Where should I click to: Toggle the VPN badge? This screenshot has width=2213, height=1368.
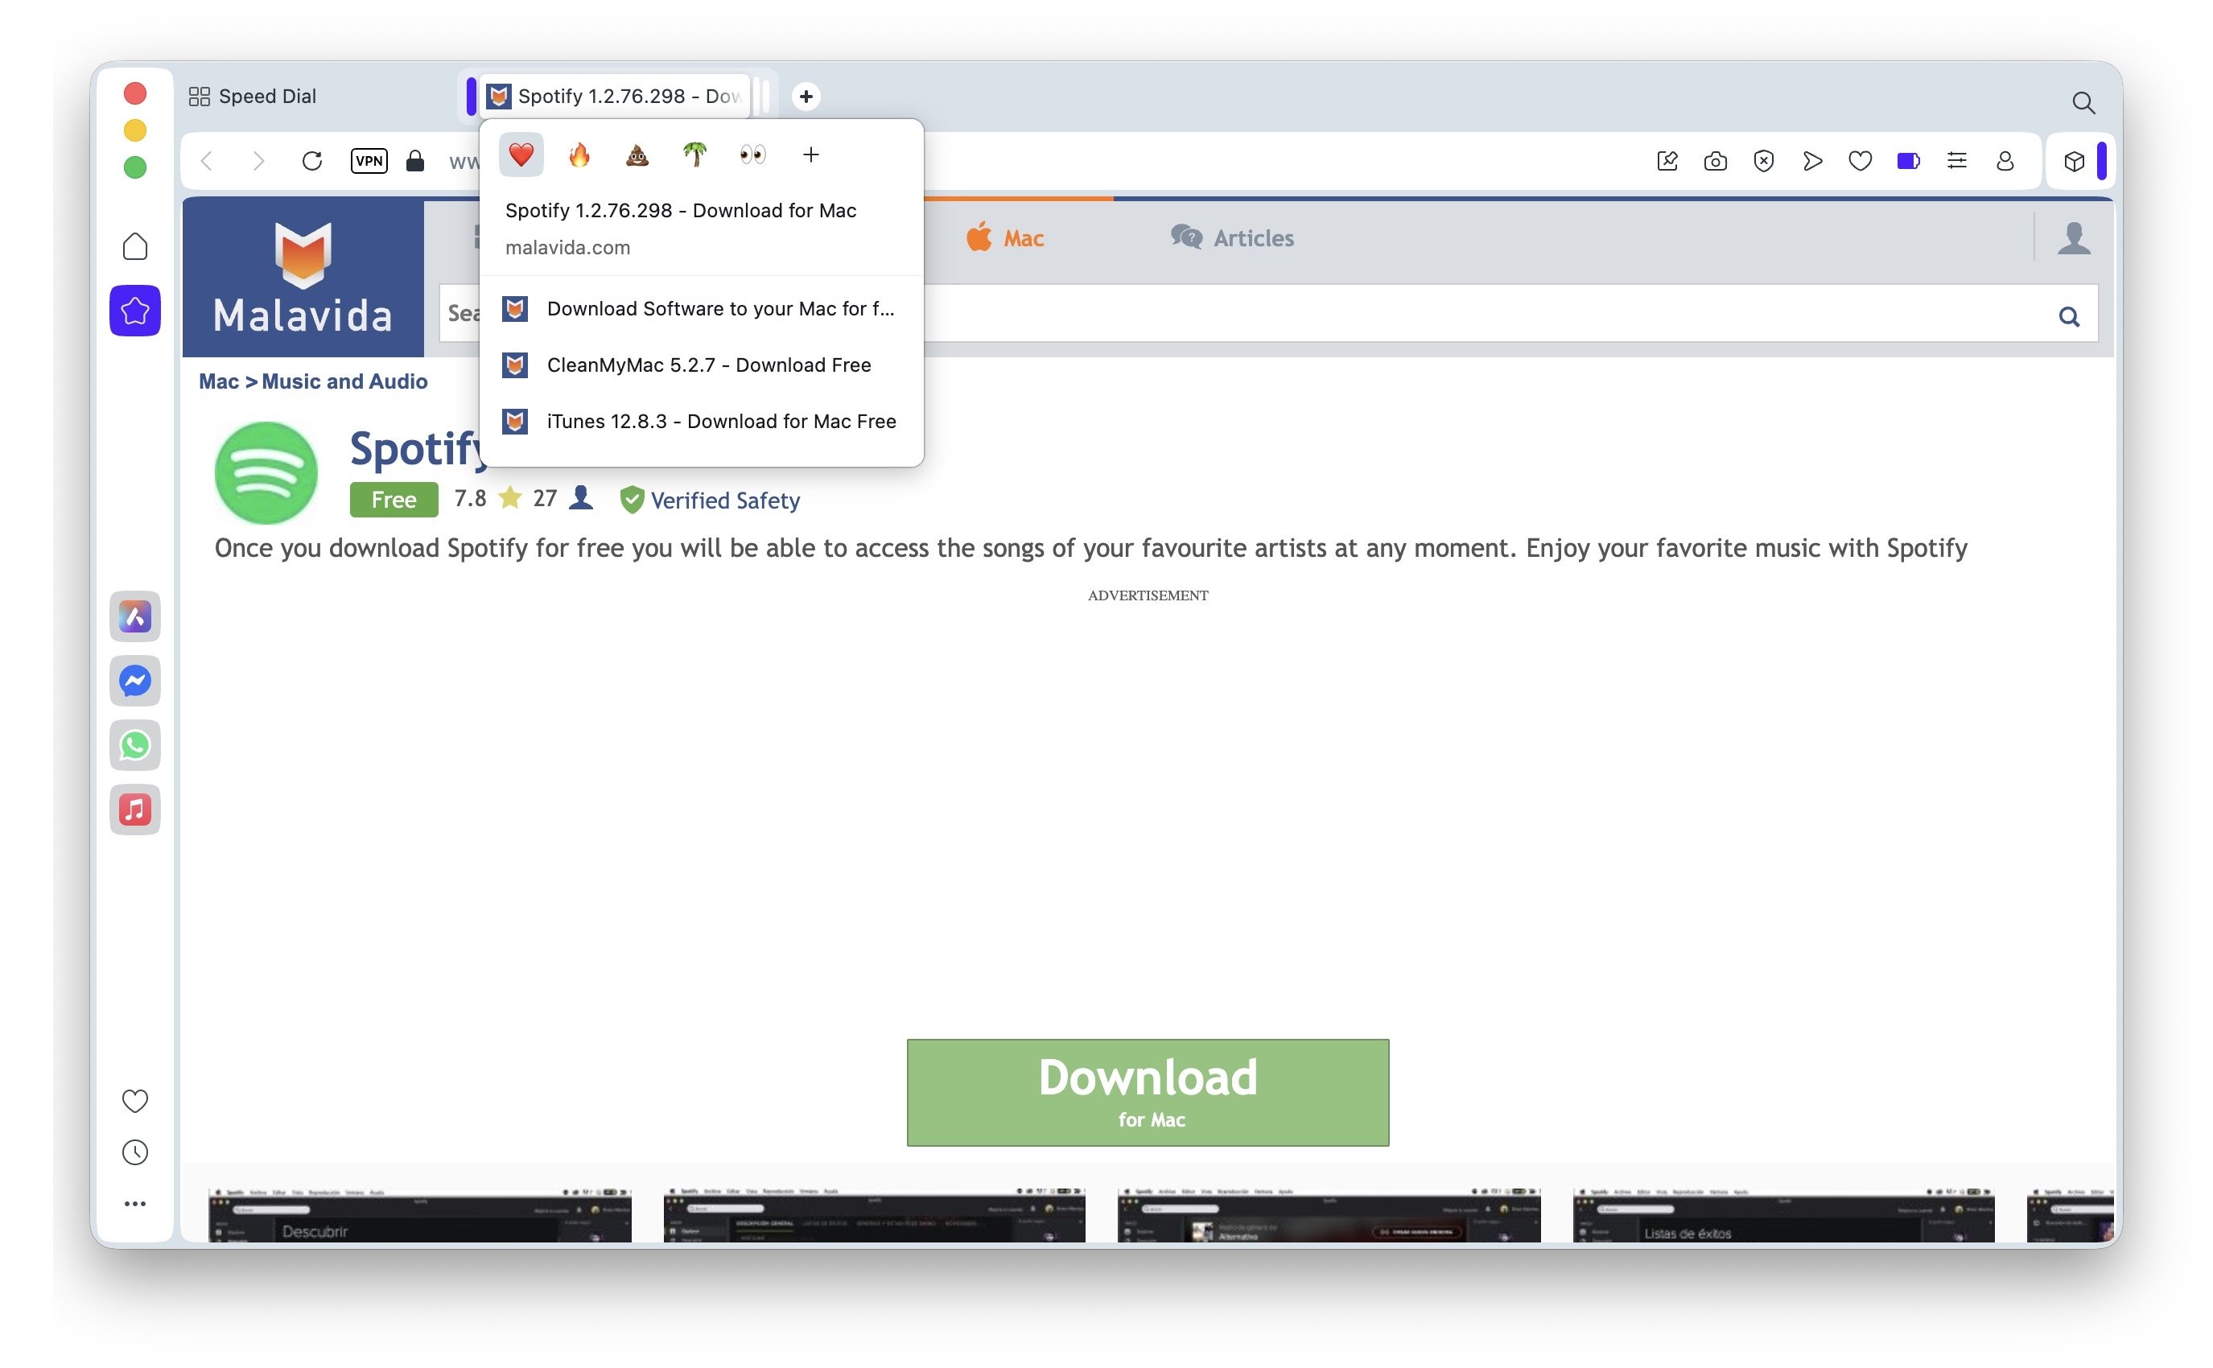click(369, 161)
